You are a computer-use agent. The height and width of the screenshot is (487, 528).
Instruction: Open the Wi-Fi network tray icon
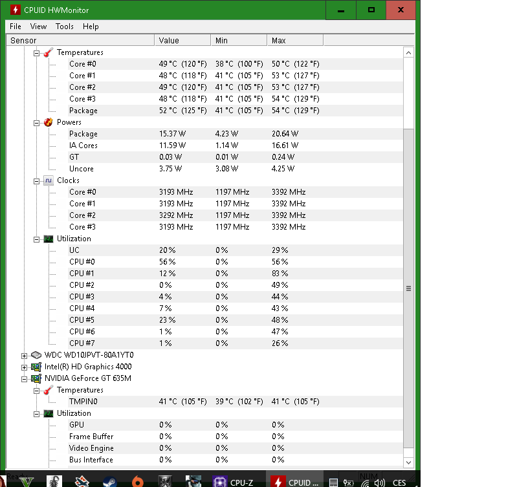click(364, 483)
